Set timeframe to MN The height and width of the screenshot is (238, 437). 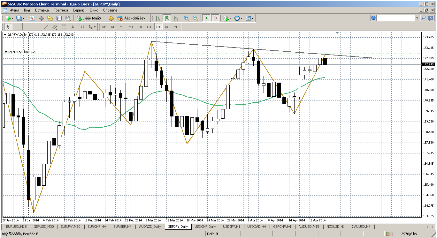[x=176, y=27]
